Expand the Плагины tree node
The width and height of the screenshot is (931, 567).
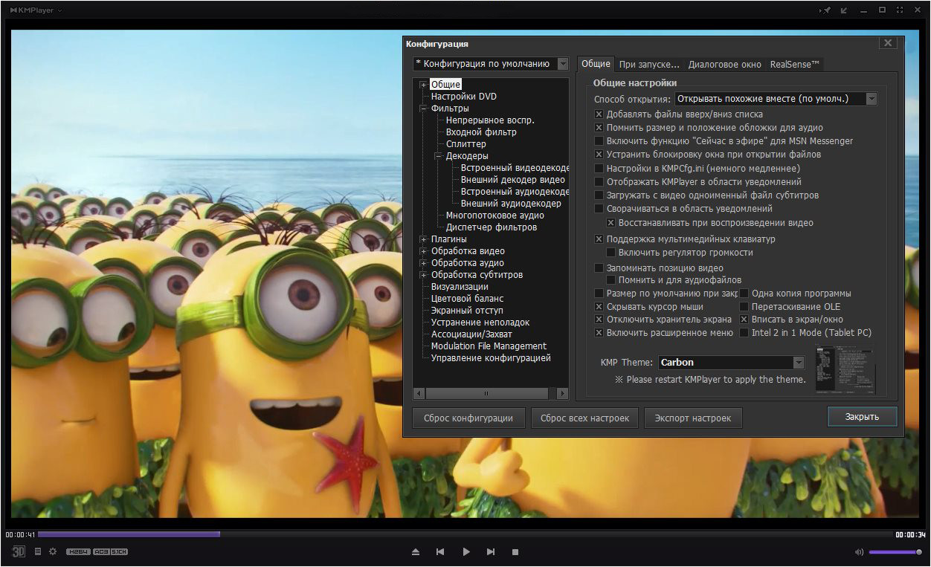pyautogui.click(x=423, y=239)
